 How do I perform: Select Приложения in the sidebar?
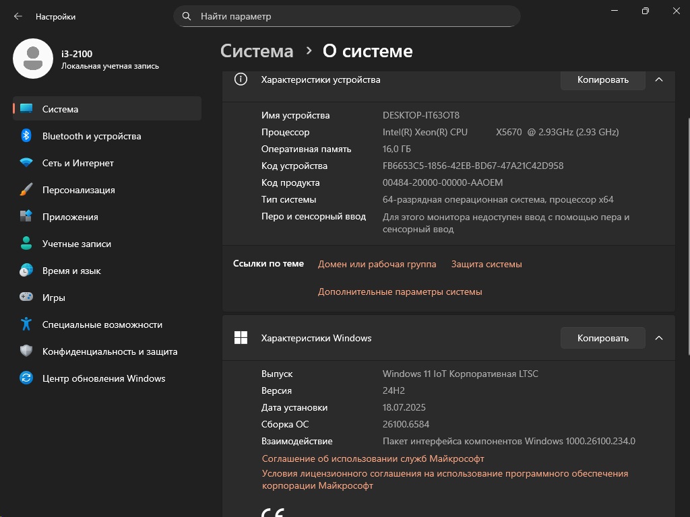[107, 216]
